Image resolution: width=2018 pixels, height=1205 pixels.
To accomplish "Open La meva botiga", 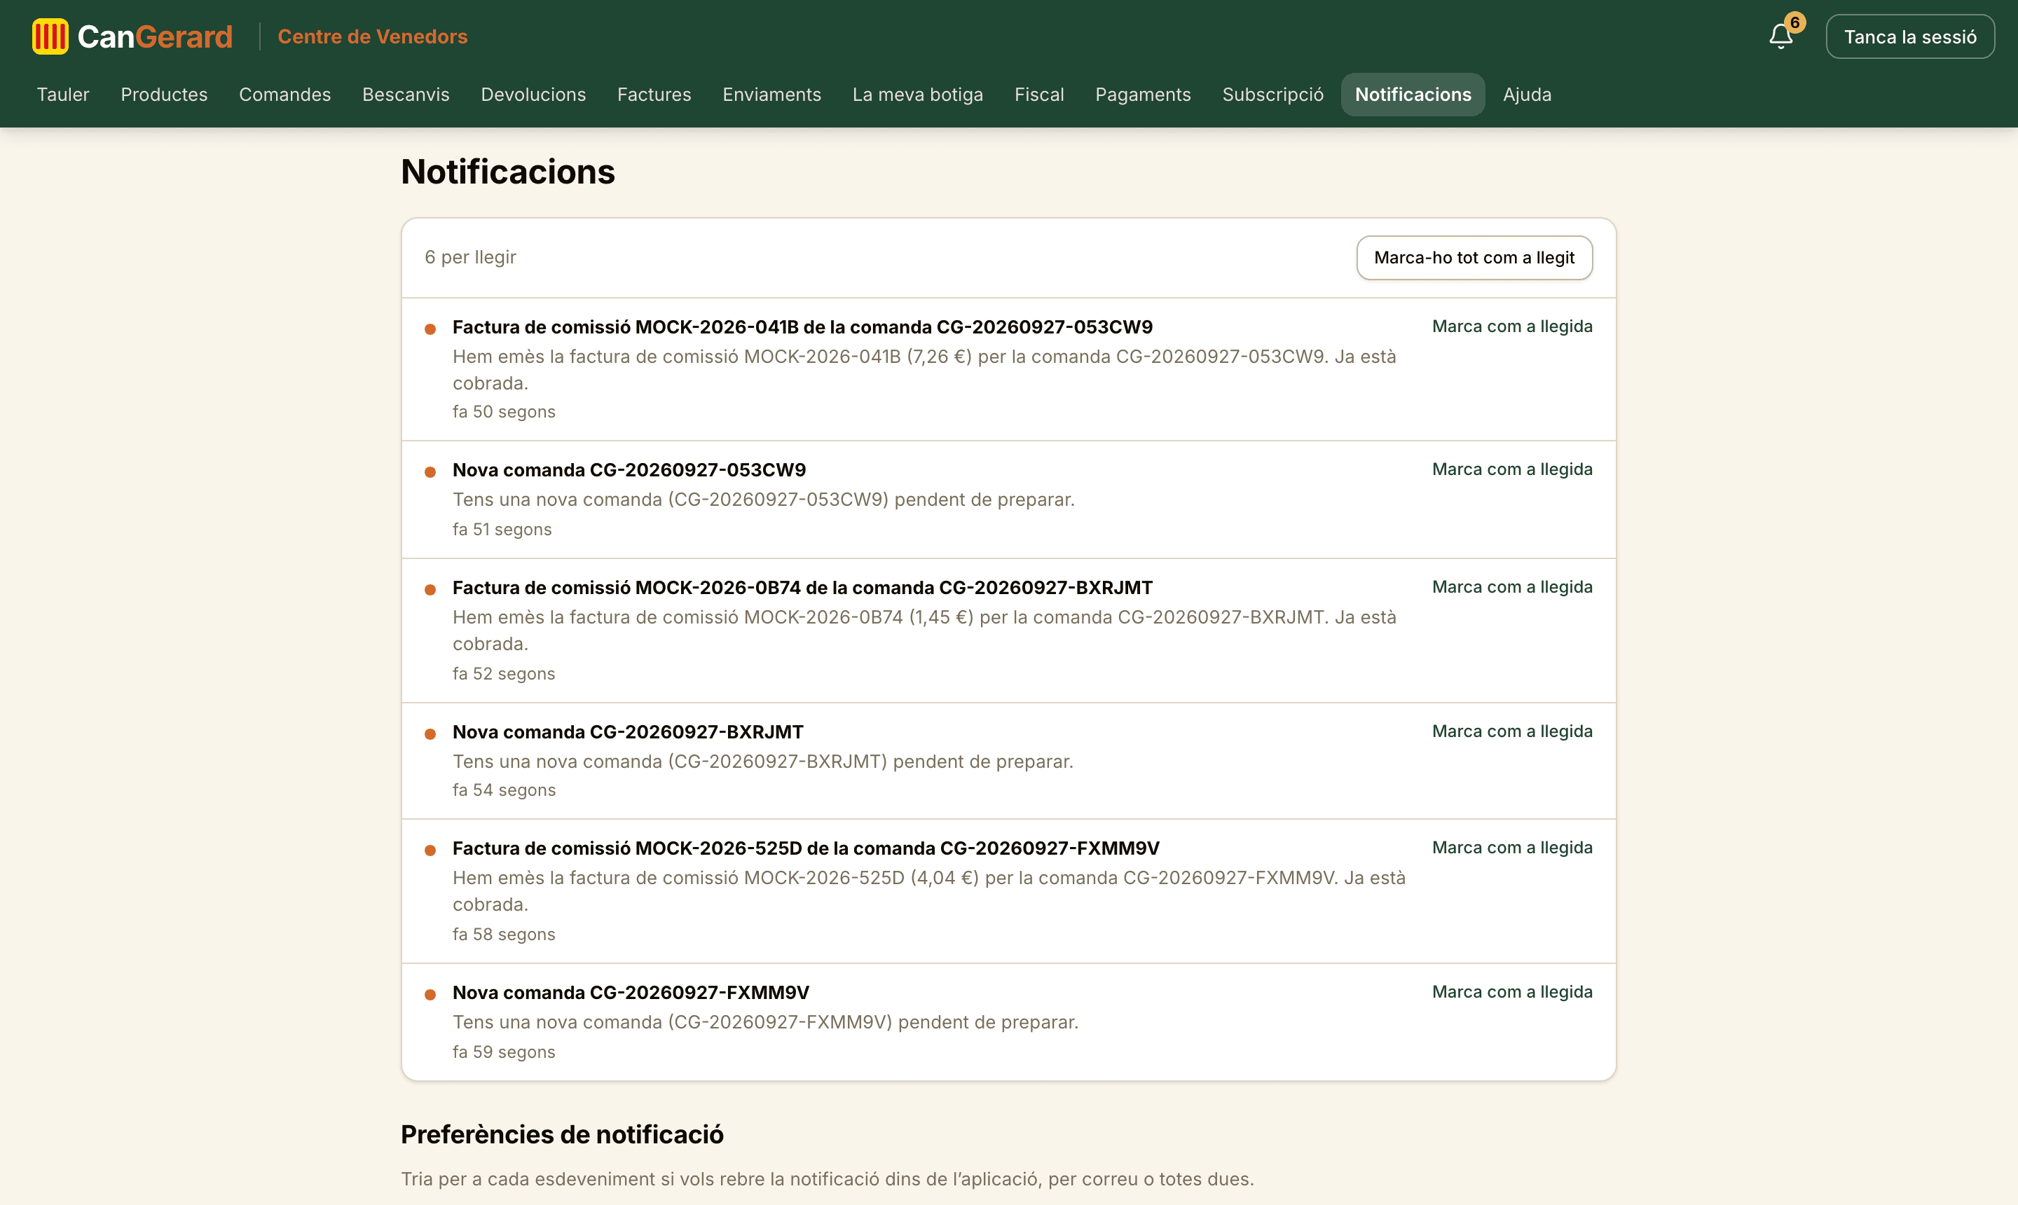I will [x=918, y=94].
